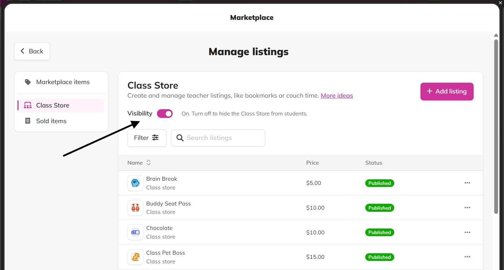Click the Status column header
Viewport: 504px width, 270px height.
374,163
